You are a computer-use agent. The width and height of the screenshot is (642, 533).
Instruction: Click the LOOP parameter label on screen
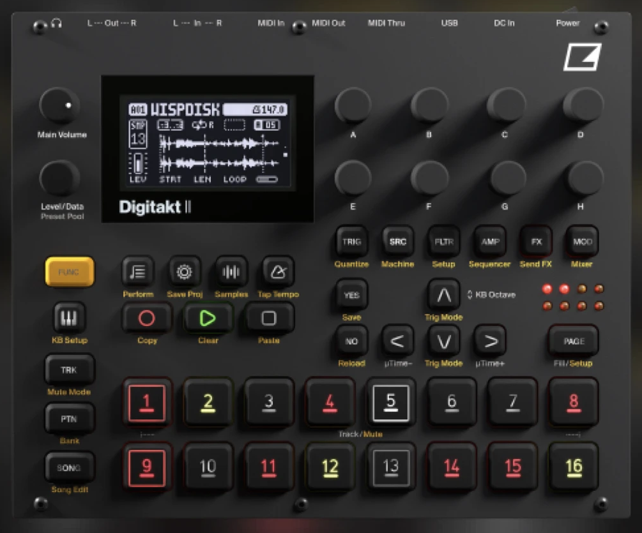(234, 179)
